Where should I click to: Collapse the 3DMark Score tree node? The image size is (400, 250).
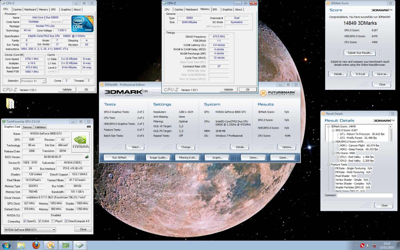click(x=329, y=126)
